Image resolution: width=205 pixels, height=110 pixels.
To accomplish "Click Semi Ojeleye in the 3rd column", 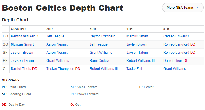I will tap(100, 61).
